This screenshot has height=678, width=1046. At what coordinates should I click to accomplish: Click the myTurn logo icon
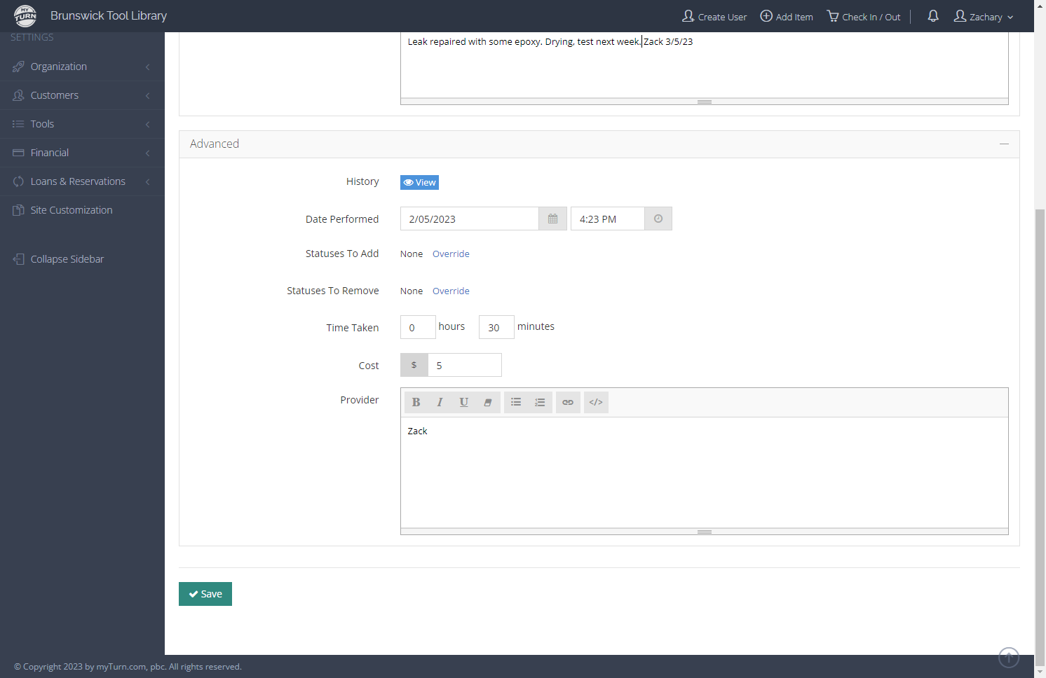[25, 15]
